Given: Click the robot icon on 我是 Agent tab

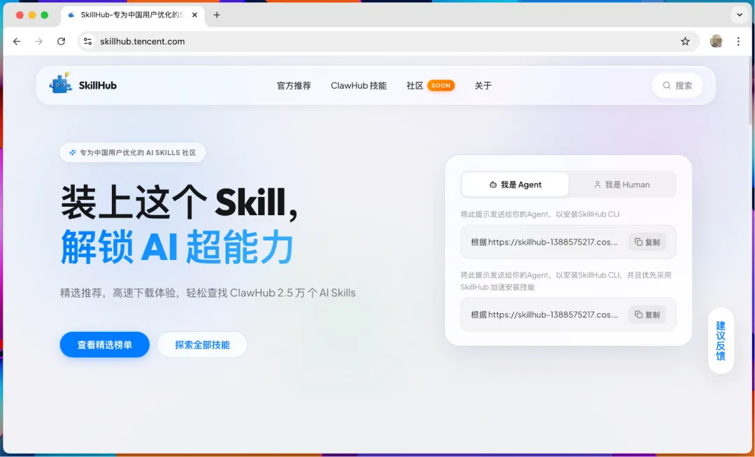Looking at the screenshot, I should pyautogui.click(x=493, y=184).
